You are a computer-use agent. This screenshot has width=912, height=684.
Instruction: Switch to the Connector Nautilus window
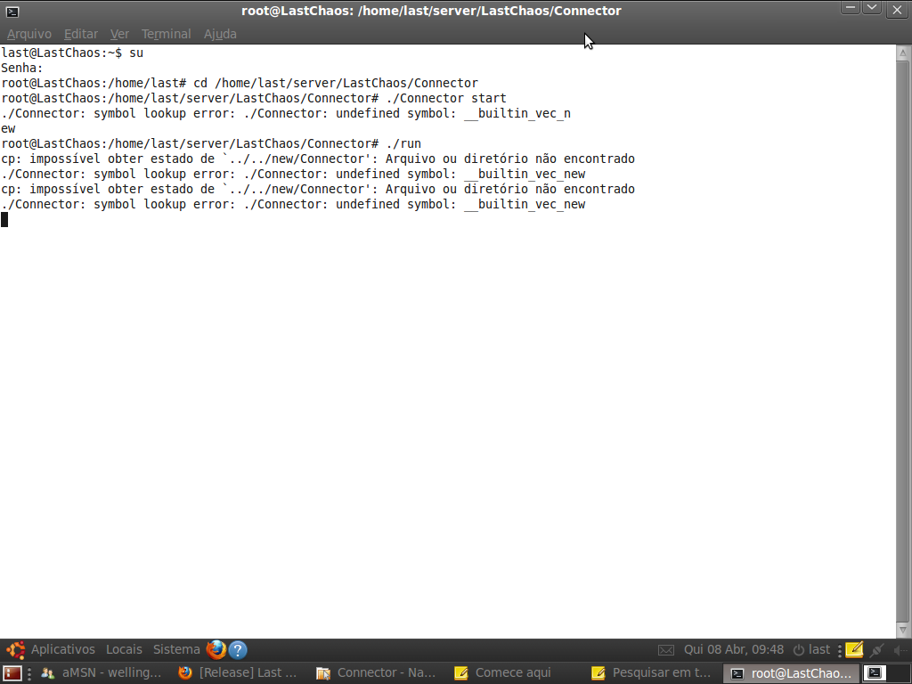click(x=377, y=673)
